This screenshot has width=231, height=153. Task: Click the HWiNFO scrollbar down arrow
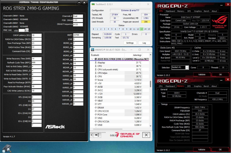point(150,126)
